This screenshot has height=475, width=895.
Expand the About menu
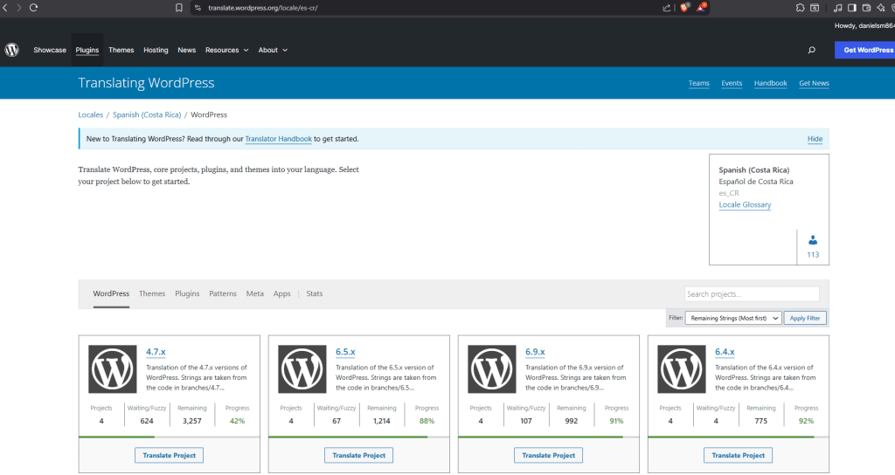tap(273, 50)
